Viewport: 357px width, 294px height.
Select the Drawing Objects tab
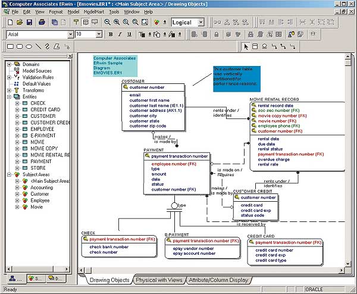[109, 280]
